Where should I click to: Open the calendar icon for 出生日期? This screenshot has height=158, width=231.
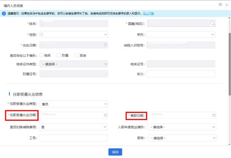tap(105, 45)
